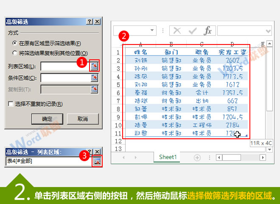Click range picker icon beside 列表区域 field
Viewport: 280px width, 204px height.
(95, 66)
